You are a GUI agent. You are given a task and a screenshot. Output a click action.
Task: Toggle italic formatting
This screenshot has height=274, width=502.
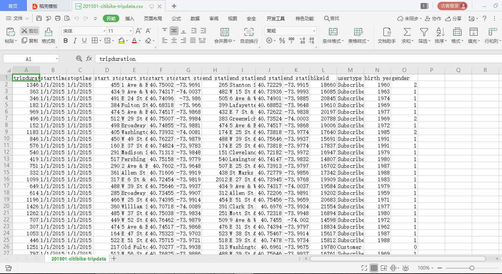tap(75, 41)
